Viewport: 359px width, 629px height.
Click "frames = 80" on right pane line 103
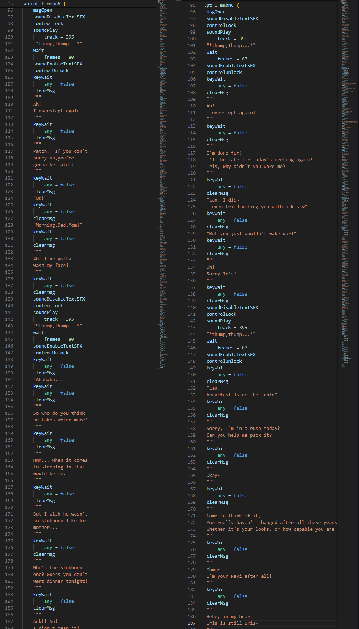[232, 59]
